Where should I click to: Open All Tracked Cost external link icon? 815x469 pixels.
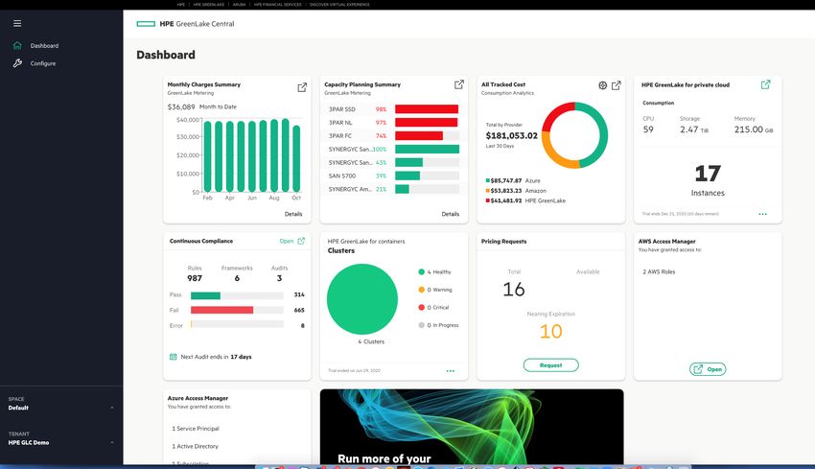[x=616, y=85]
